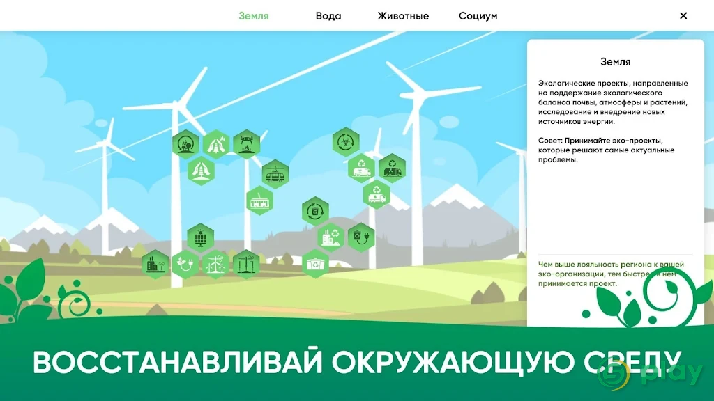Viewport: 714px width, 401px height.
Task: Switch to the Земля tab
Action: point(254,16)
